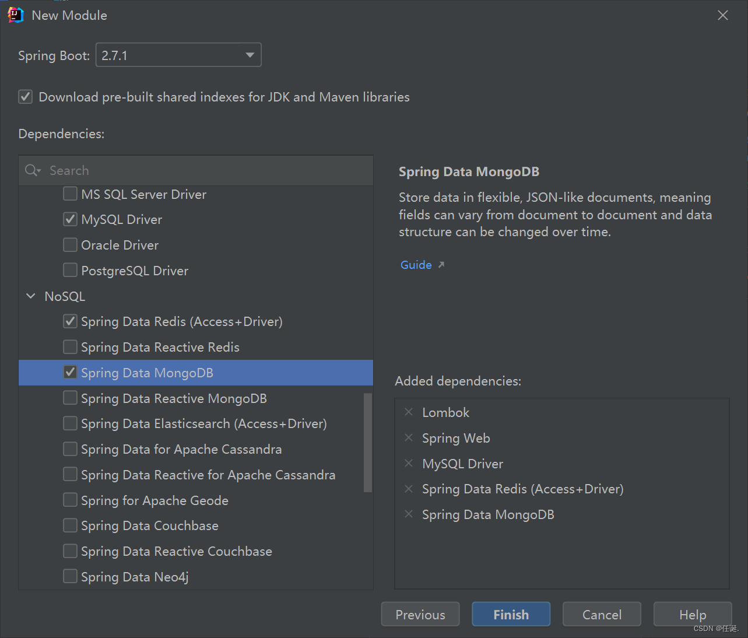Click the external link arrow beside Guide

[x=441, y=265]
